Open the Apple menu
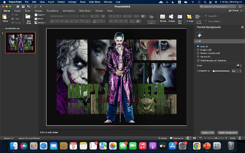Viewport: 245px width, 153px height. [x=4, y=2]
